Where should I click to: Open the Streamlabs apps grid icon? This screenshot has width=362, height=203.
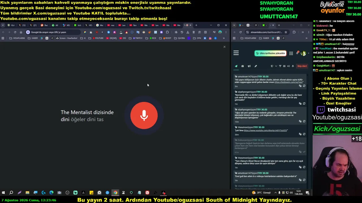pos(291,53)
